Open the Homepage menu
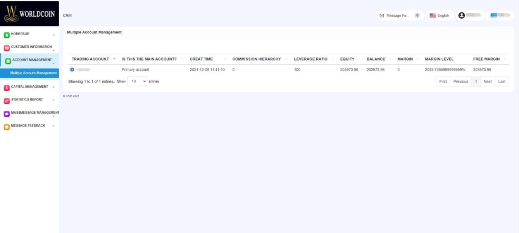The image size is (519, 233). 29,34
